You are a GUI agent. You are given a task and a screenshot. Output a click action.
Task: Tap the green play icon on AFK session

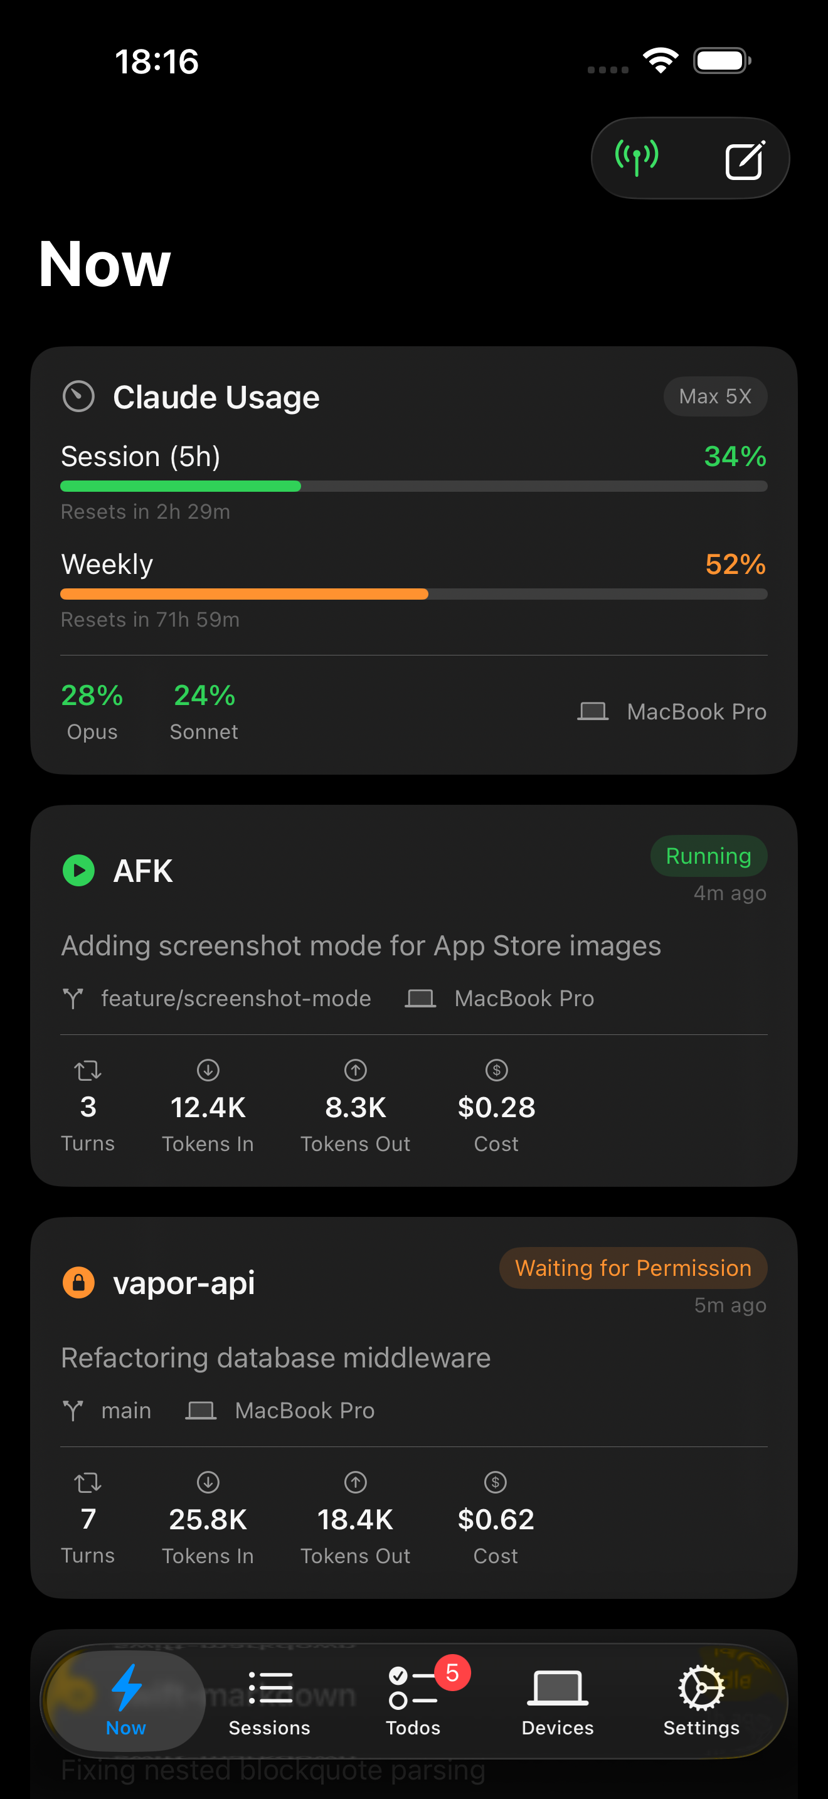pyautogui.click(x=78, y=871)
